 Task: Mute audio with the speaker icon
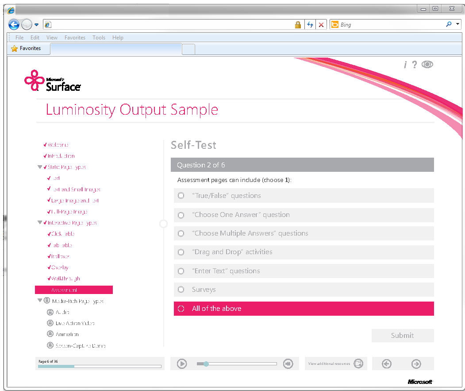click(x=288, y=364)
